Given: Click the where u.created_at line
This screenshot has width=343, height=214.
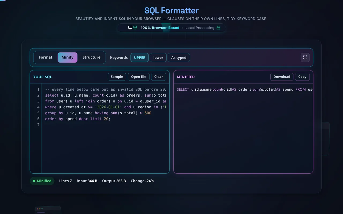Looking at the screenshot, I should click(106, 107).
